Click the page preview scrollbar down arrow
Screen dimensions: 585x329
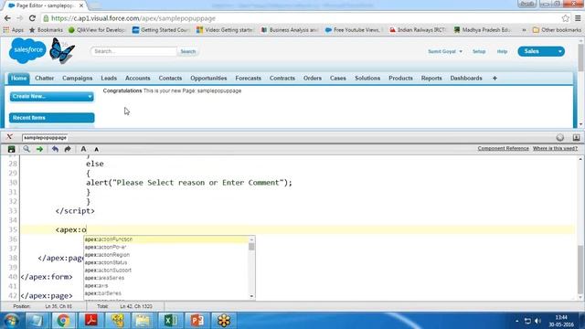[580, 124]
